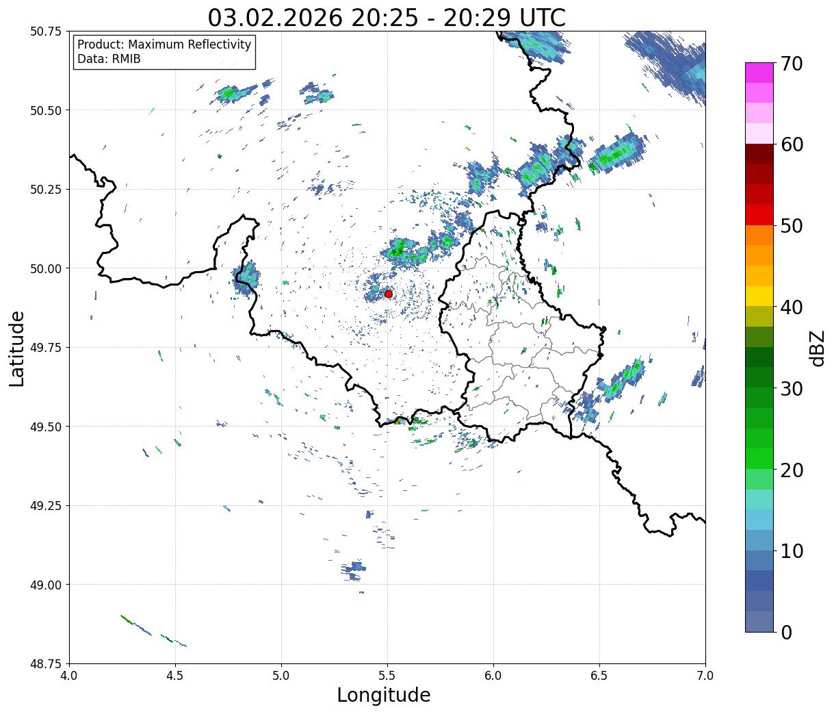The height and width of the screenshot is (712, 834).
Task: Click the latitude tick label "50.50"
Action: 46,110
